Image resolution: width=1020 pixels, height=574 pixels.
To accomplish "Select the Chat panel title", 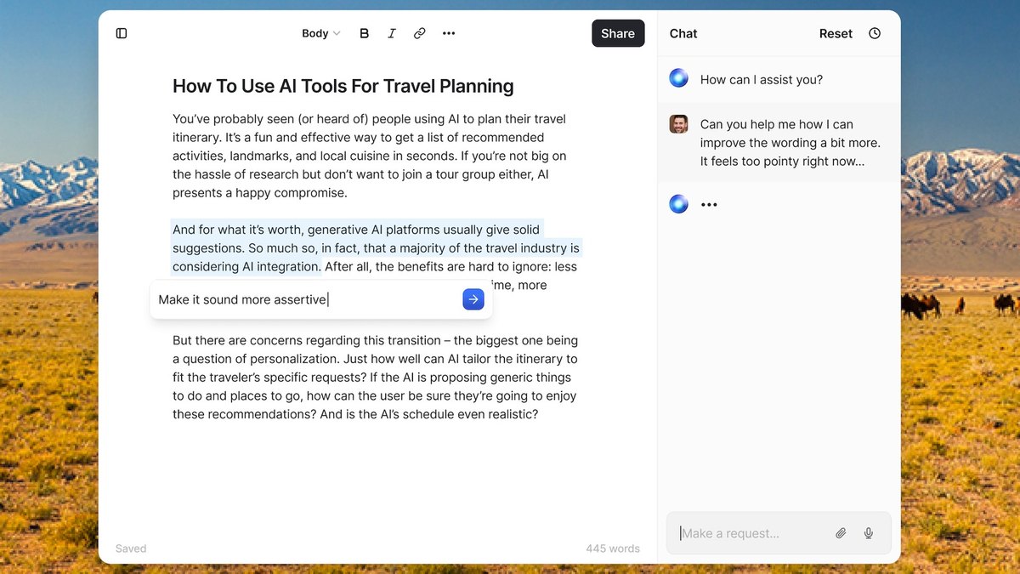I will point(683,33).
